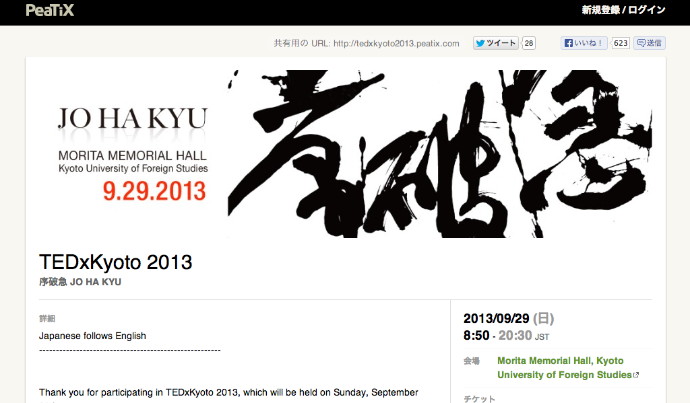The height and width of the screenshot is (403, 690).
Task: Click 新規登録 sign up link
Action: pyautogui.click(x=600, y=10)
